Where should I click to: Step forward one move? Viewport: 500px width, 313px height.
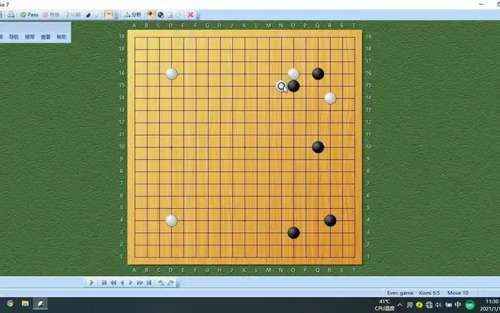[131, 282]
